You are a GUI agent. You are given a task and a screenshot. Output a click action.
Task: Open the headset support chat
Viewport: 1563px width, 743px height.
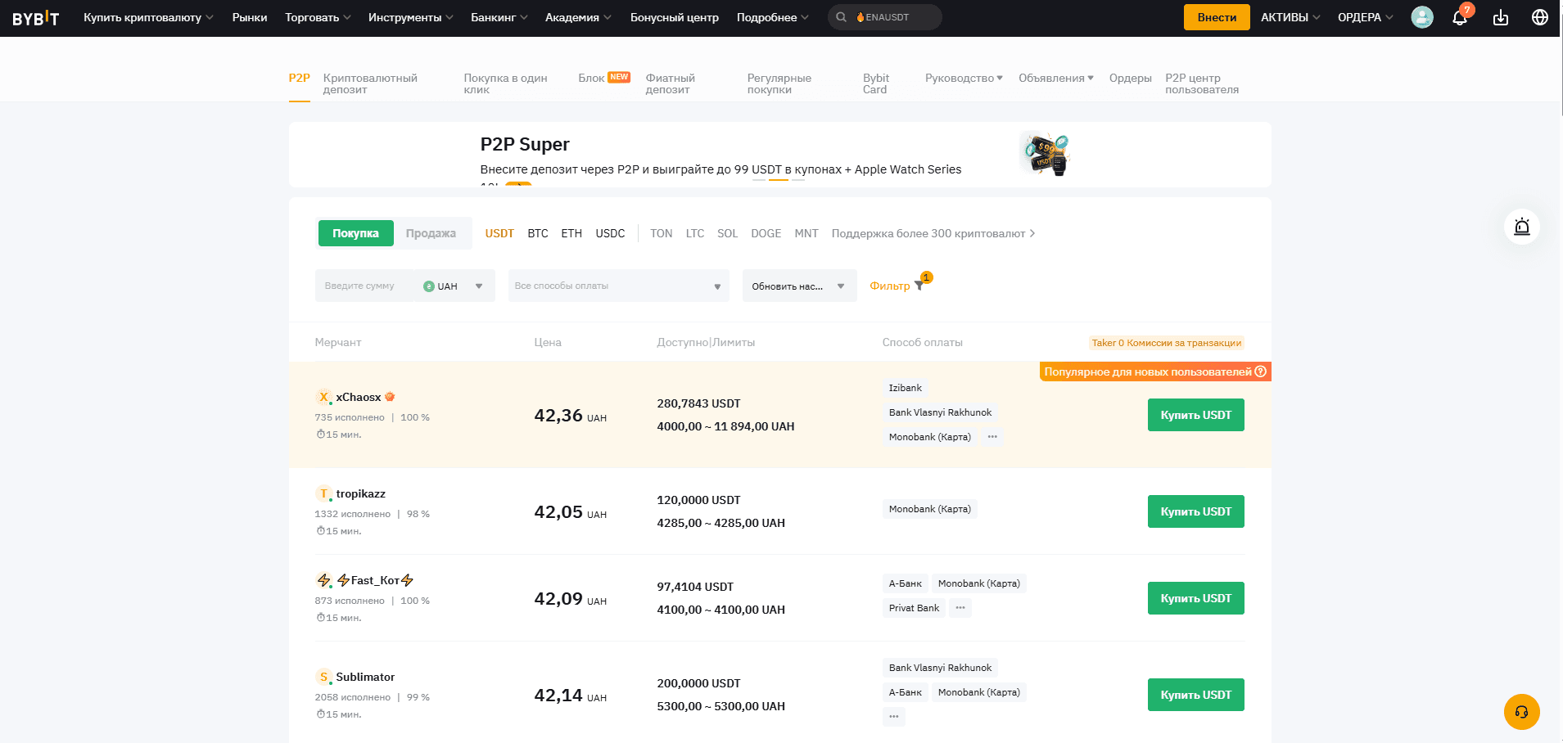(x=1522, y=712)
